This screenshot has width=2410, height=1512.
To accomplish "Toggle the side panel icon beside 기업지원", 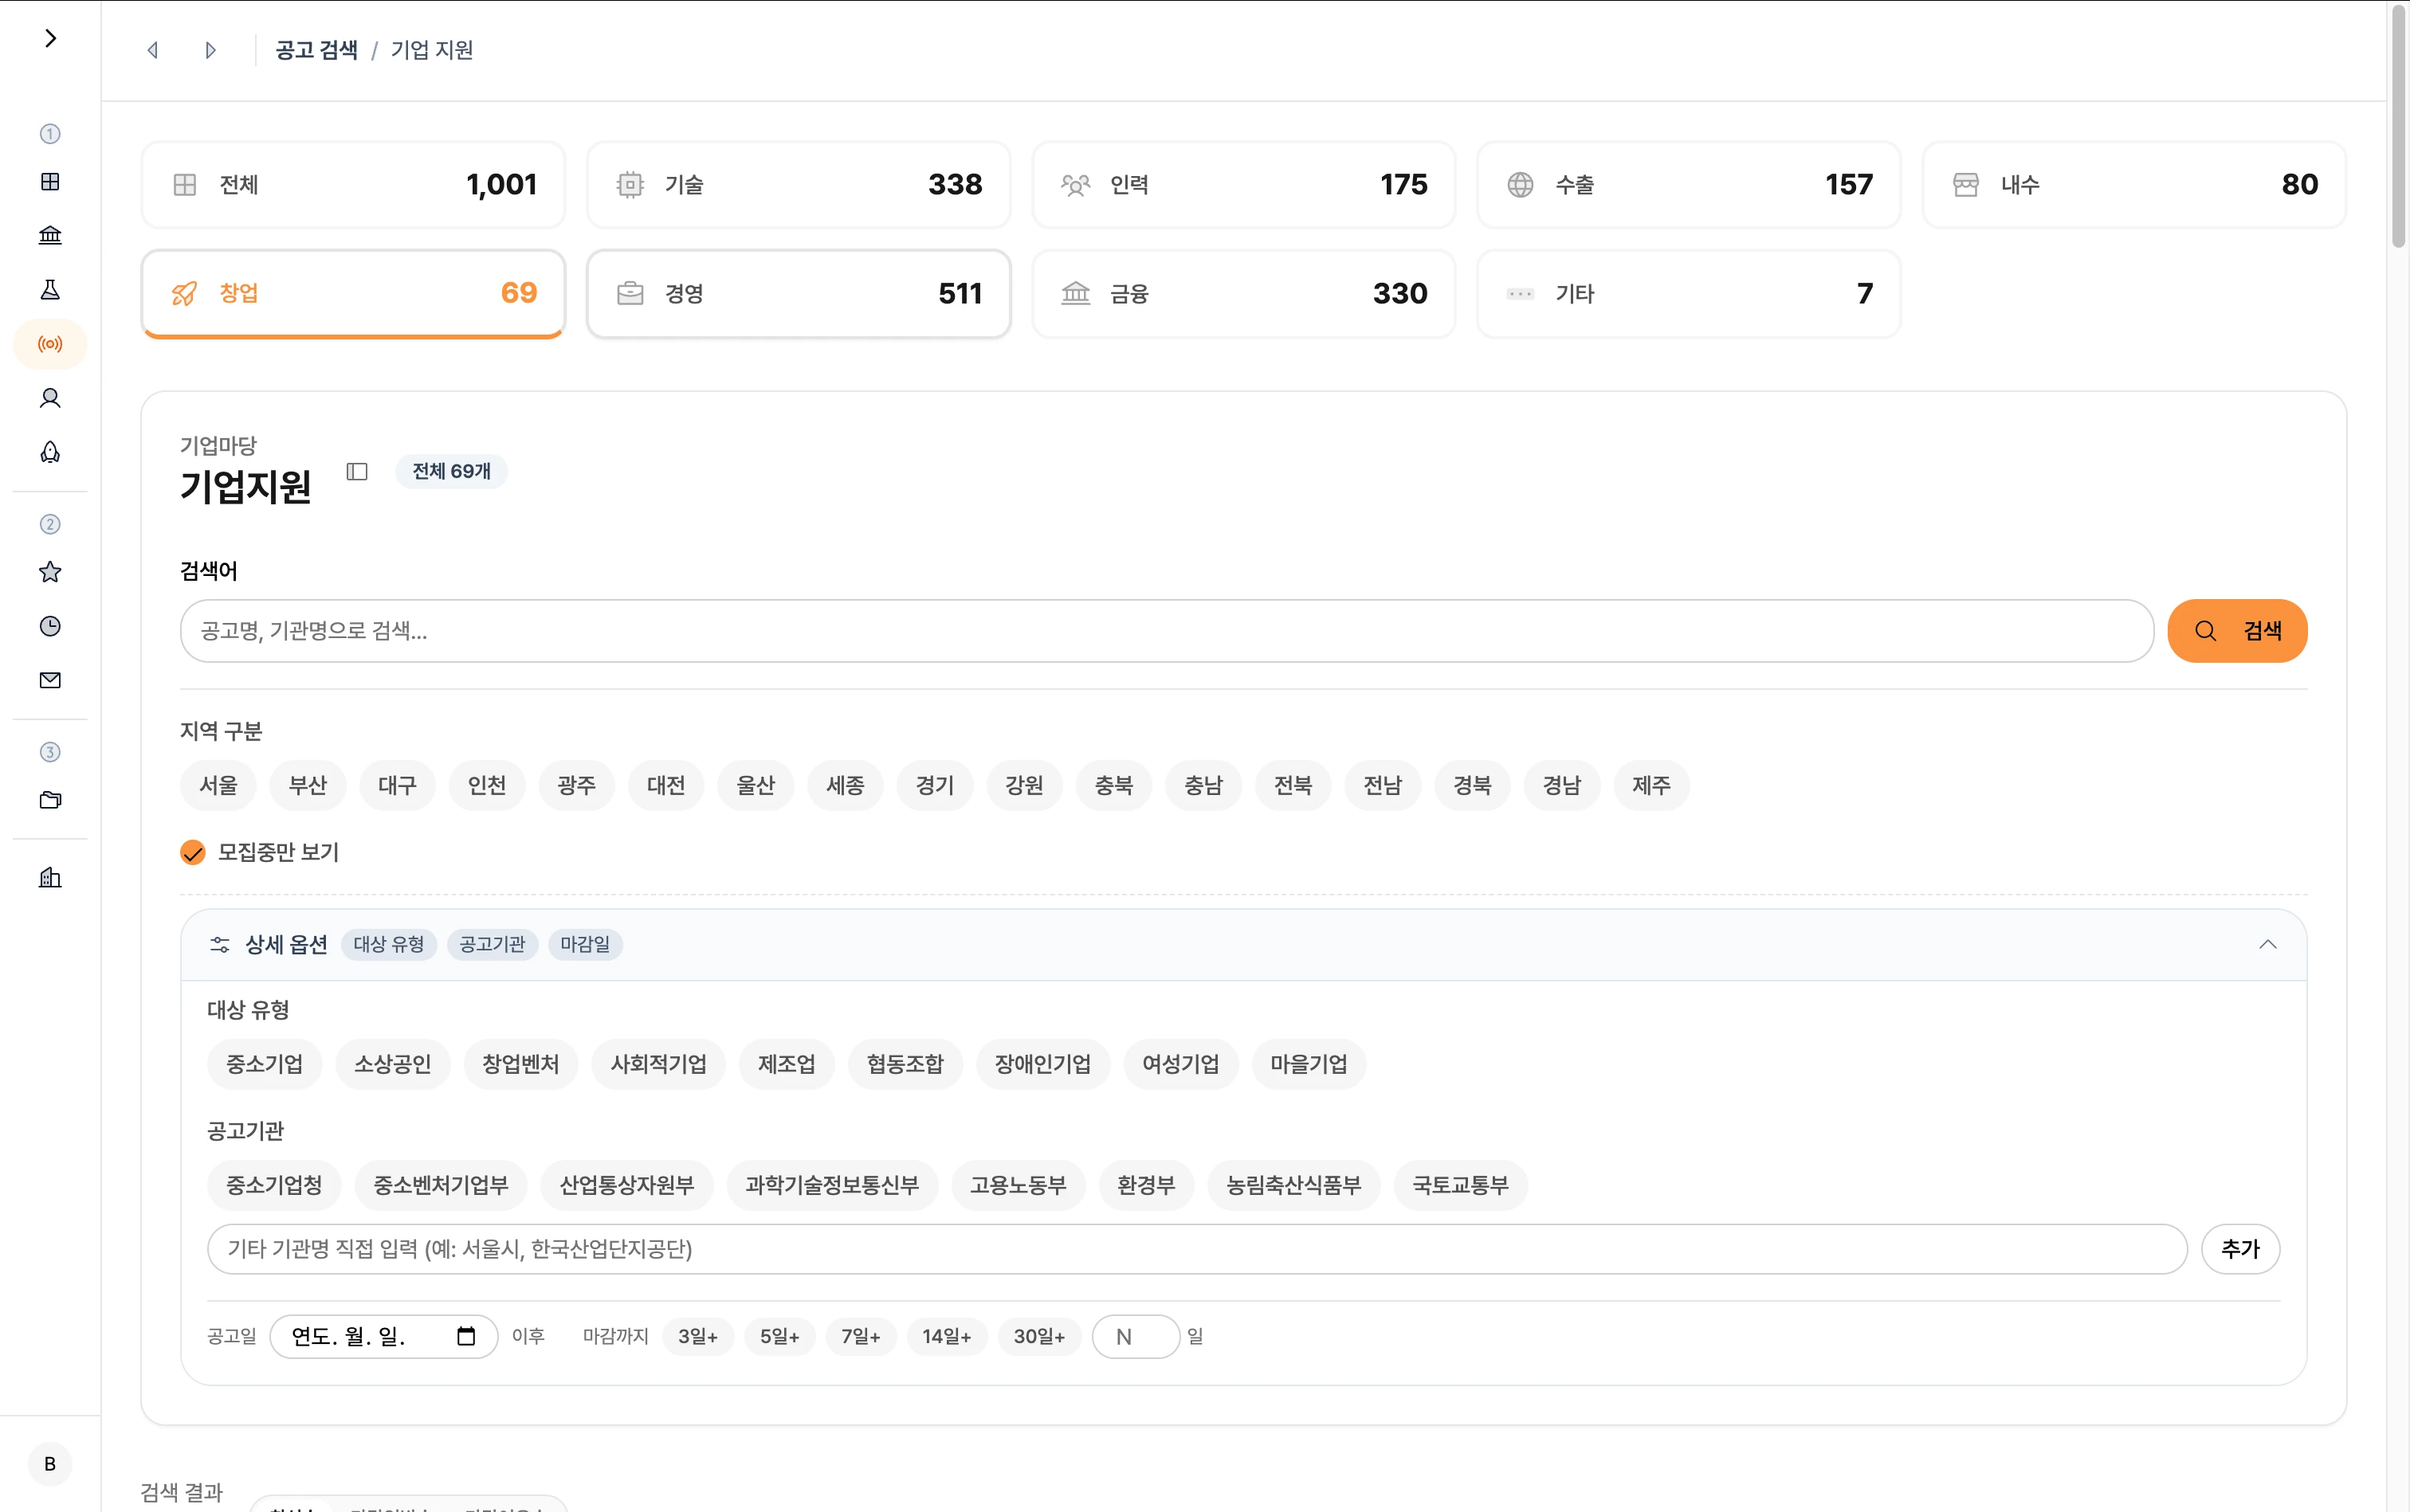I will pos(357,472).
